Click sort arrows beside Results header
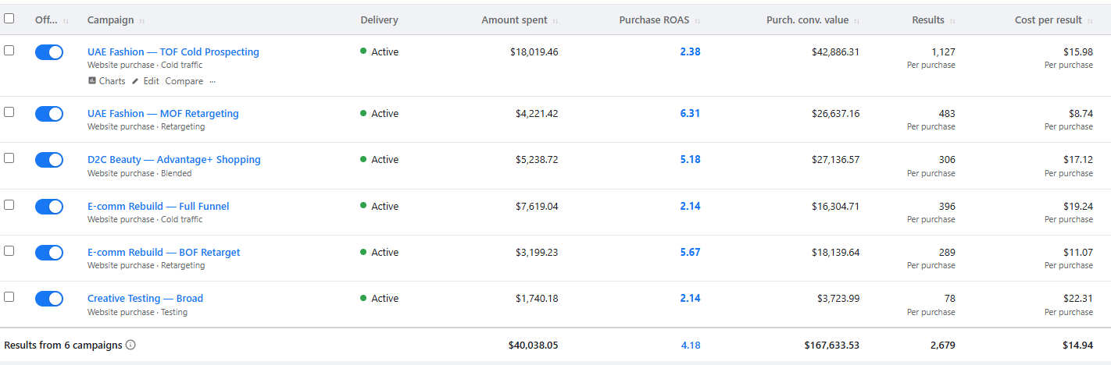1111x365 pixels. pos(952,20)
